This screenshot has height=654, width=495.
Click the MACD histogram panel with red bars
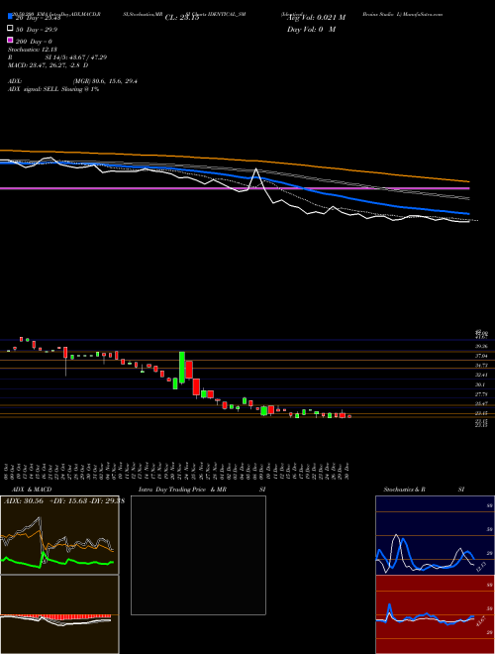pos(59,614)
